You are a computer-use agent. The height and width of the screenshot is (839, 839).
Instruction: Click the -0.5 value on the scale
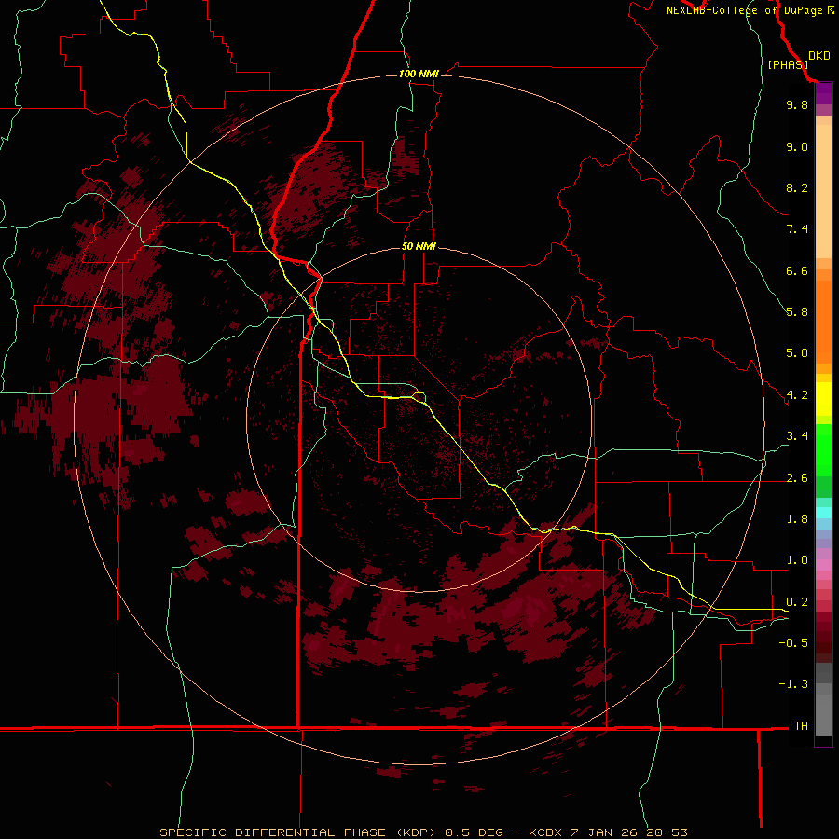coord(793,643)
